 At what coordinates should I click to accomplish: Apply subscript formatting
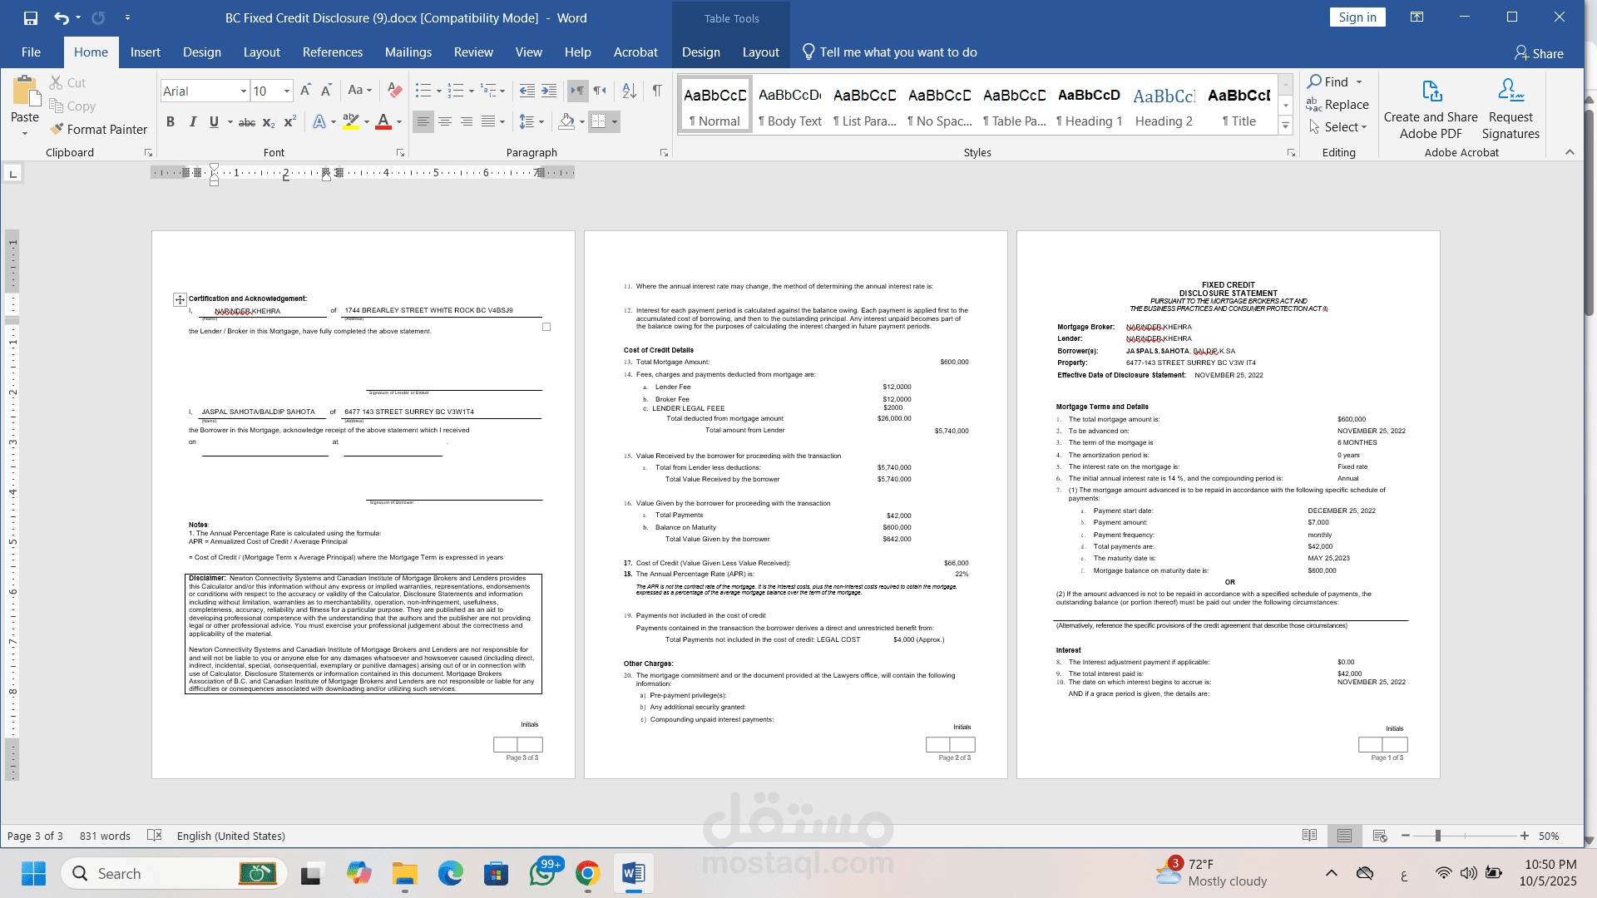point(268,122)
